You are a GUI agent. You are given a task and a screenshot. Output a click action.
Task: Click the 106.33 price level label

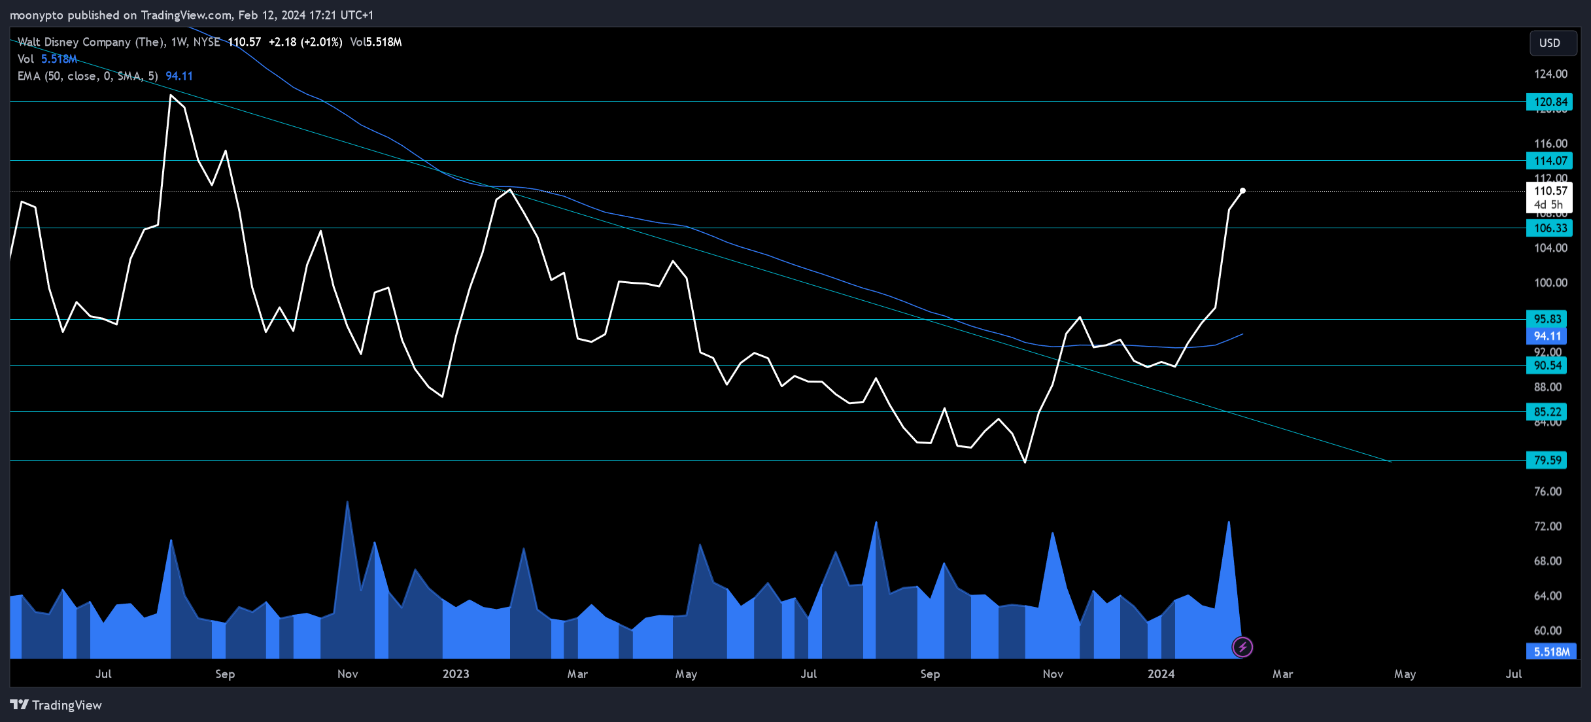point(1549,228)
